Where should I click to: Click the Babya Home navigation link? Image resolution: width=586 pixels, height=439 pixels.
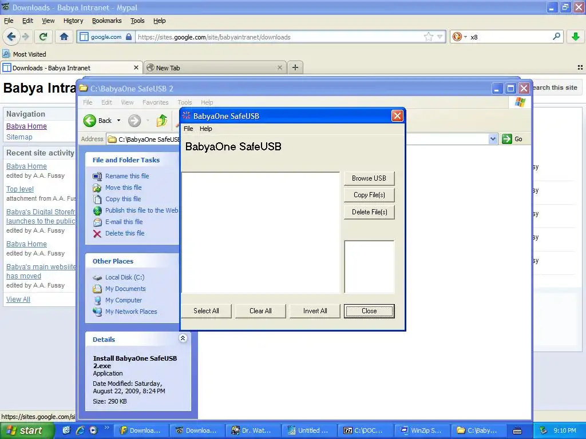[26, 126]
